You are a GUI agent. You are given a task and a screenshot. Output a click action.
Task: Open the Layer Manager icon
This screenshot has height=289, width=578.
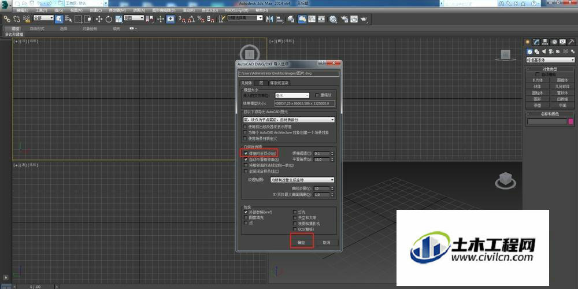[x=291, y=19]
